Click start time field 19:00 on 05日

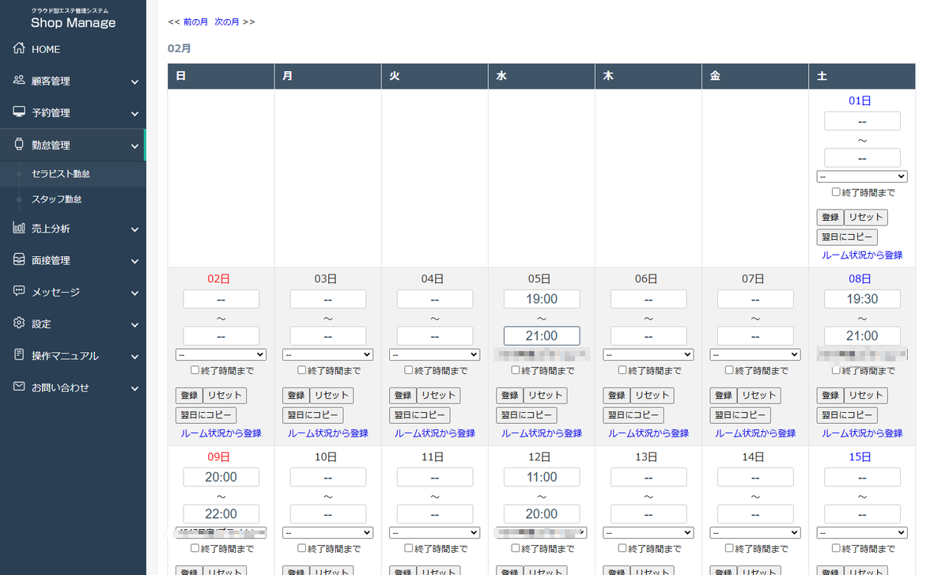(x=542, y=299)
